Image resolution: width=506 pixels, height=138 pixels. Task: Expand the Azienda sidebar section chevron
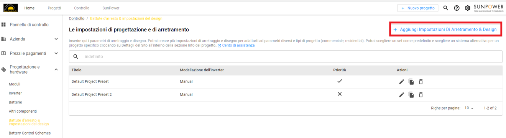pyautogui.click(x=56, y=39)
